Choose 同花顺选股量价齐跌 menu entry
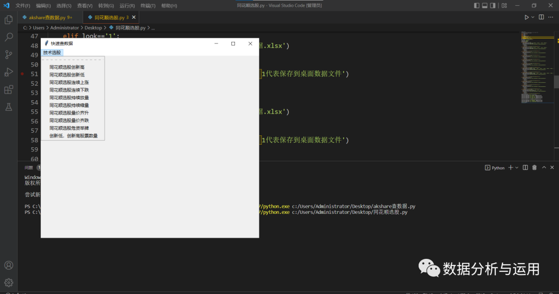The width and height of the screenshot is (559, 294). pos(73,120)
